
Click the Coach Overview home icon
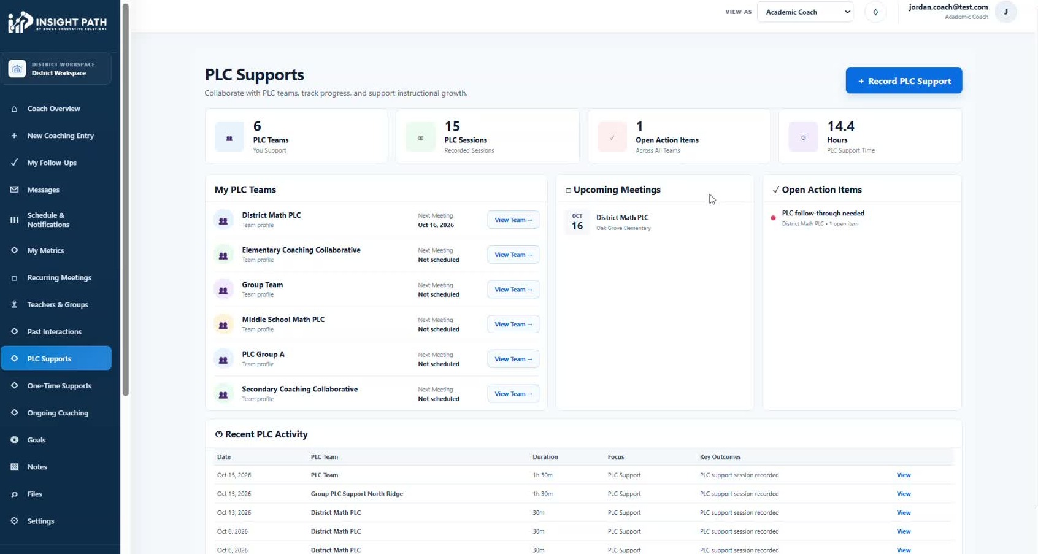coord(14,109)
